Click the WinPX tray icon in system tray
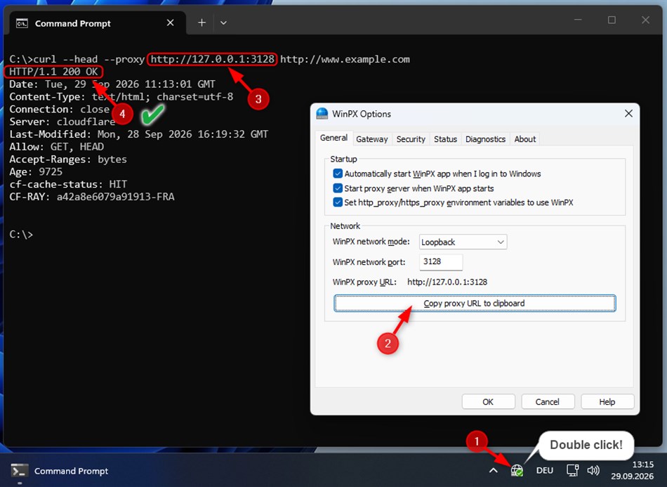Viewport: 667px width, 487px height. [x=517, y=470]
